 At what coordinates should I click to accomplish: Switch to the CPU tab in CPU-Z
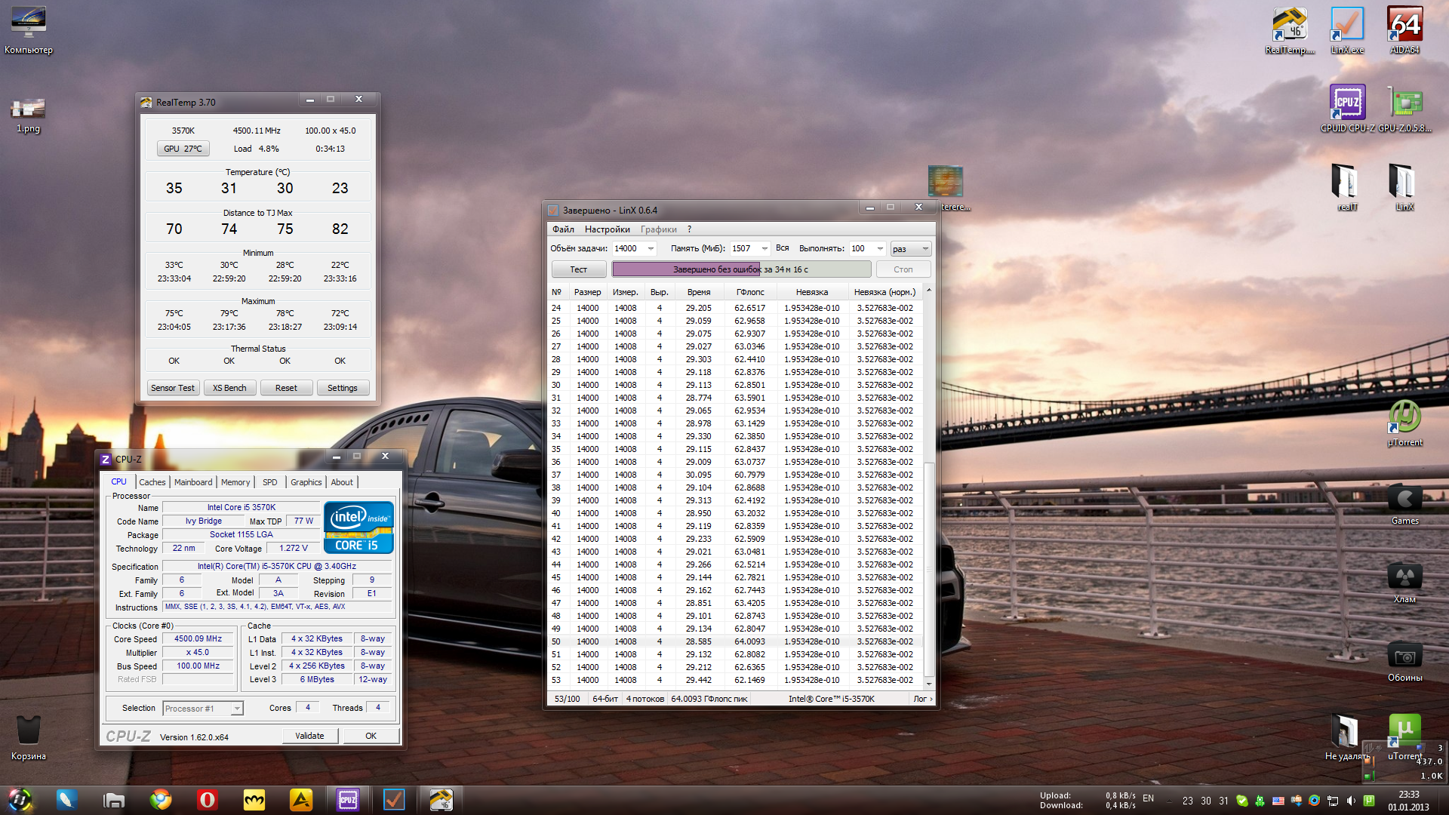click(x=119, y=481)
